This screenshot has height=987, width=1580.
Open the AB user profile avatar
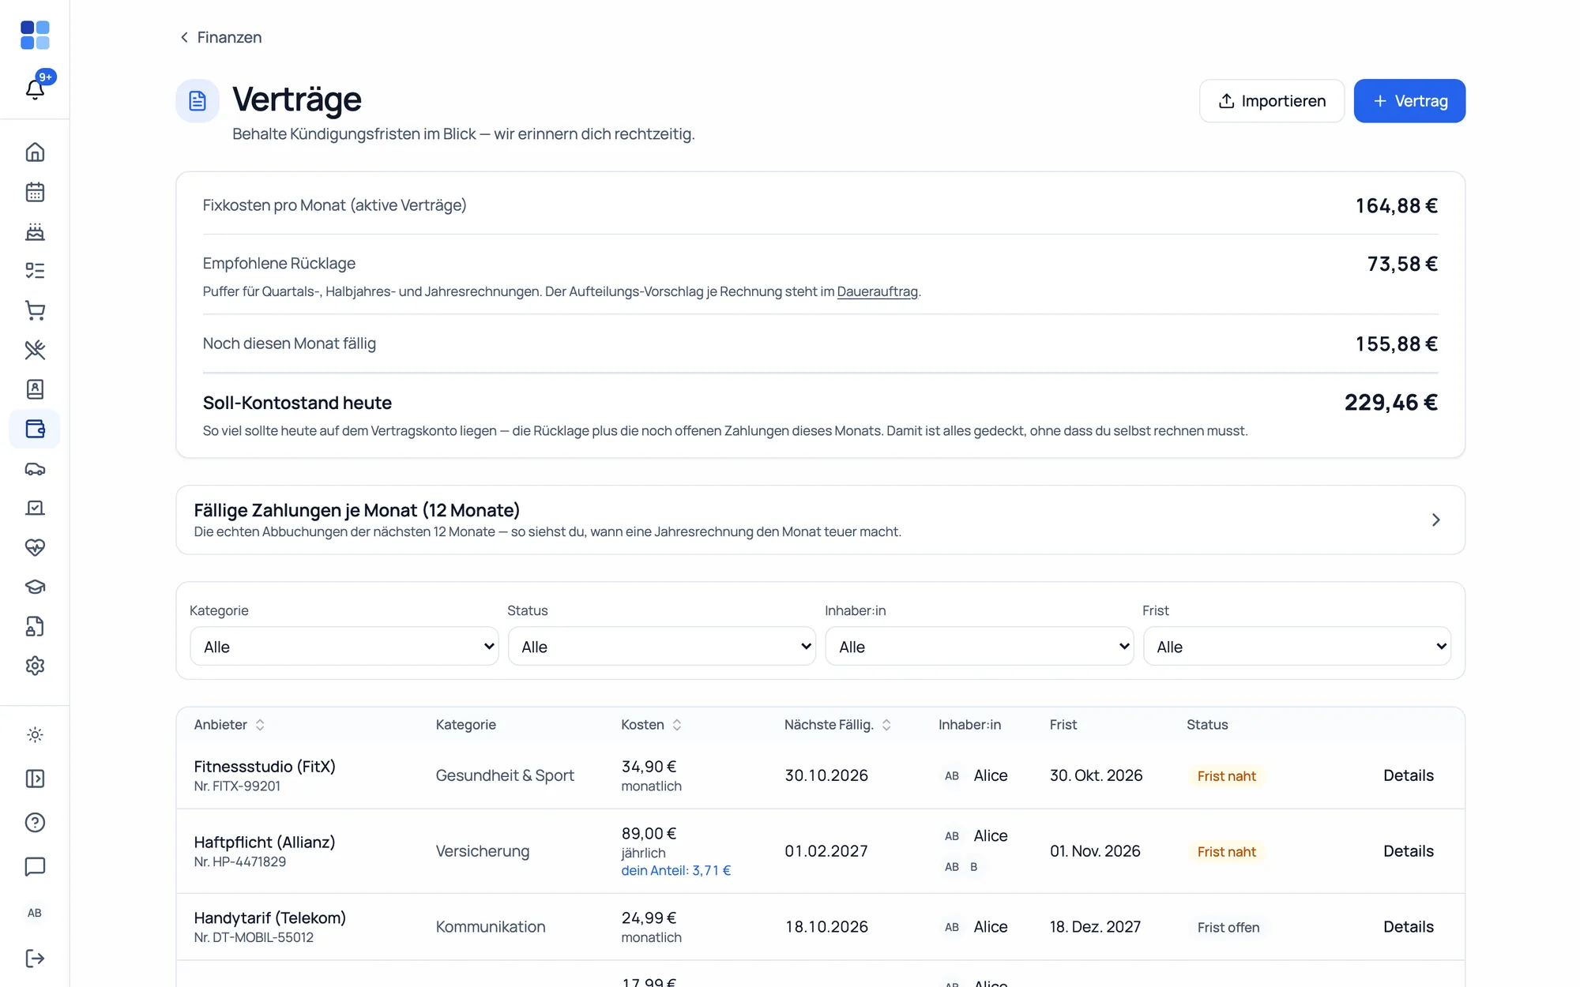[x=35, y=913]
